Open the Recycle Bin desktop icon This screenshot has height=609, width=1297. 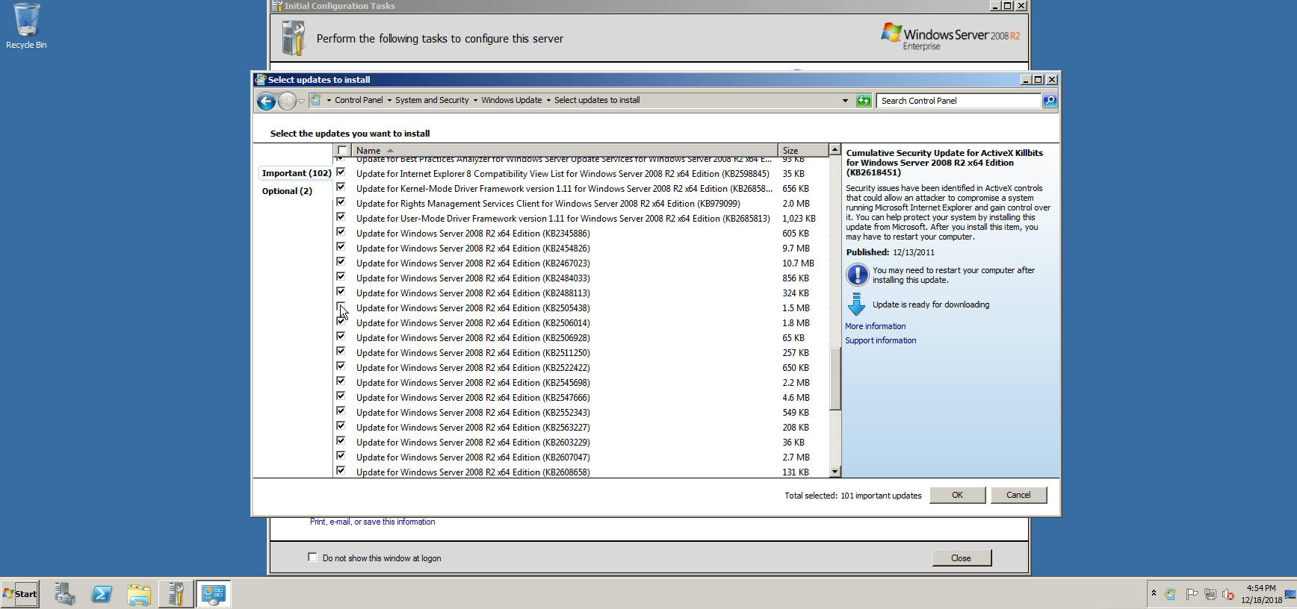(x=26, y=26)
